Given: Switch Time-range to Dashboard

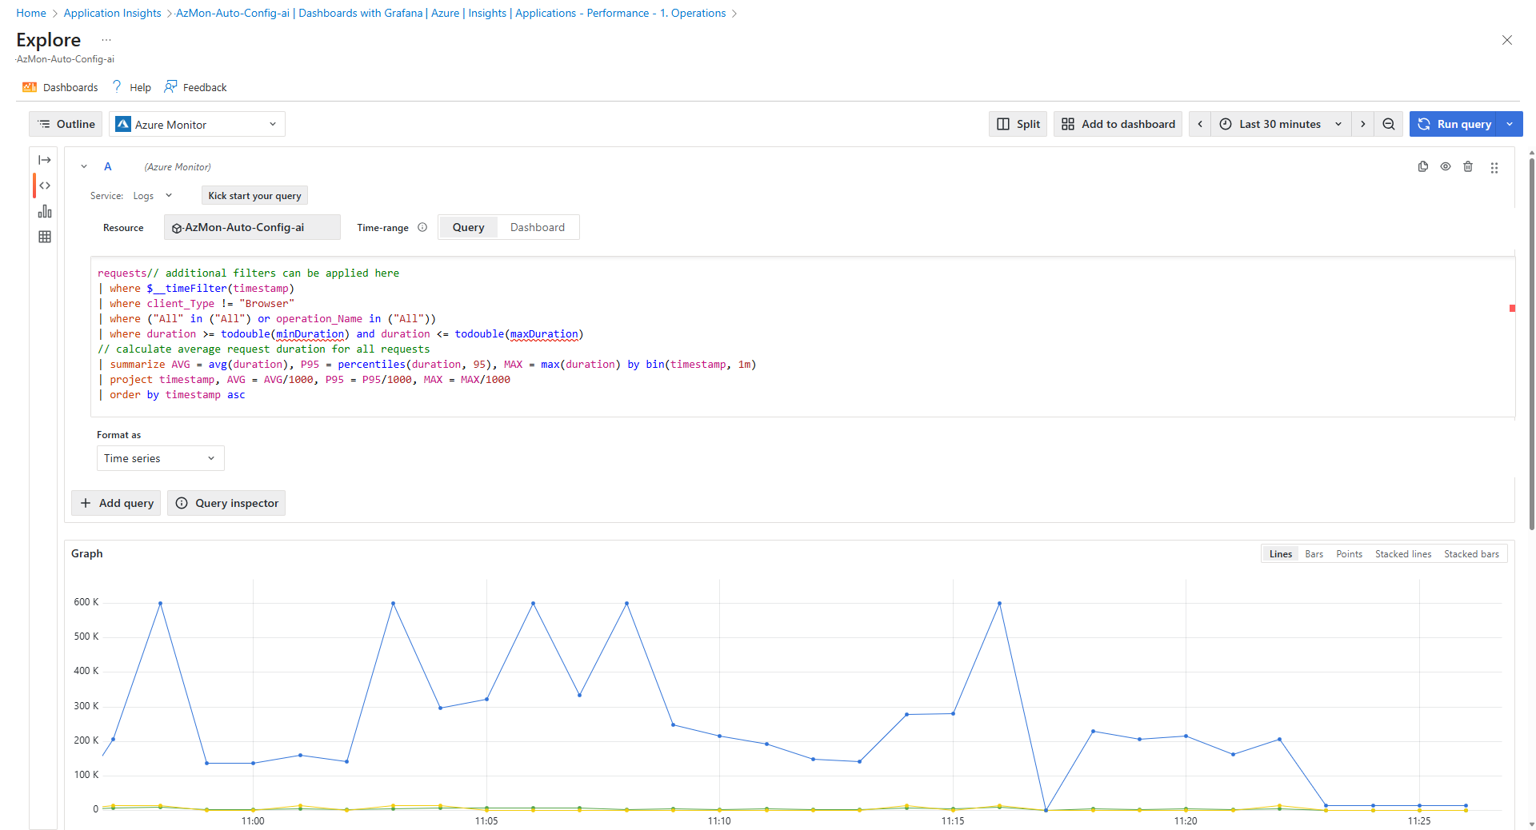Looking at the screenshot, I should coord(537,228).
